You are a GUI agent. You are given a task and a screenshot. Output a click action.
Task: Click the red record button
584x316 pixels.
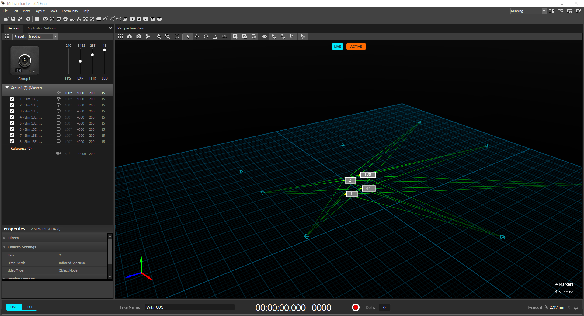(355, 307)
